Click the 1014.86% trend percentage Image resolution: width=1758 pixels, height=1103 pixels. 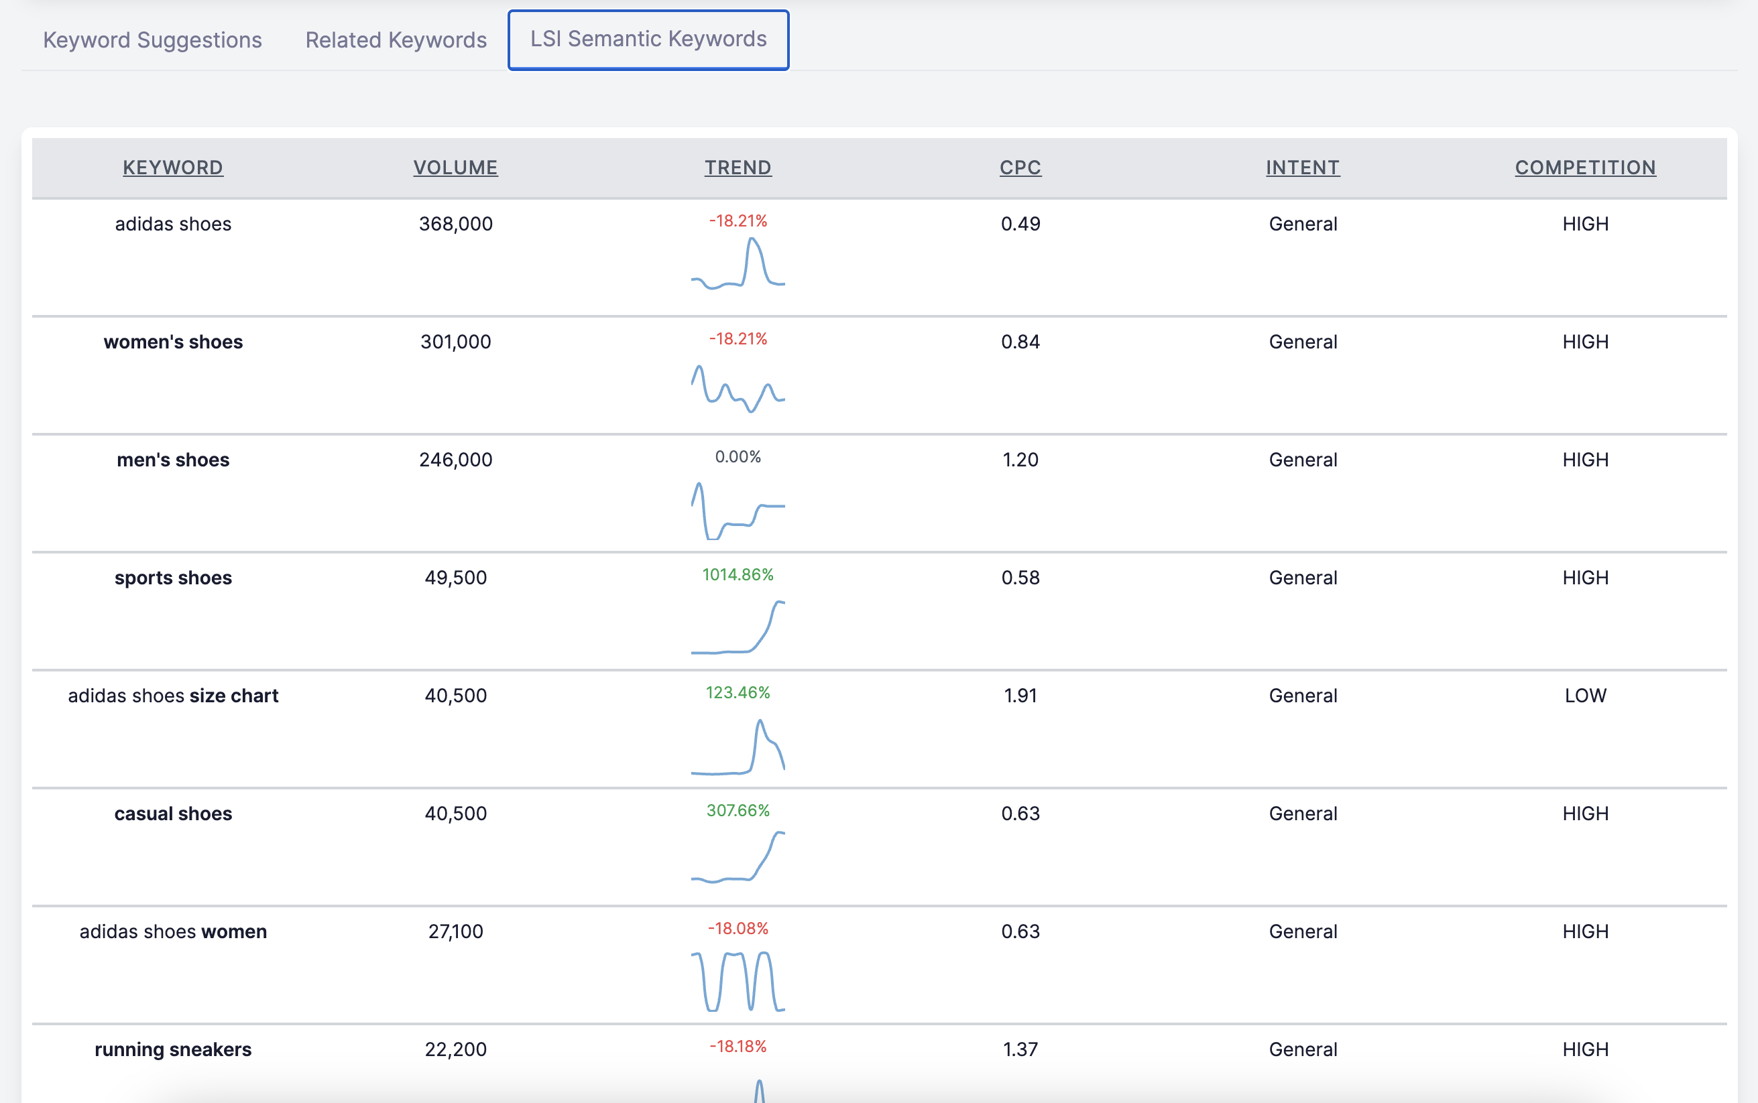click(x=737, y=574)
